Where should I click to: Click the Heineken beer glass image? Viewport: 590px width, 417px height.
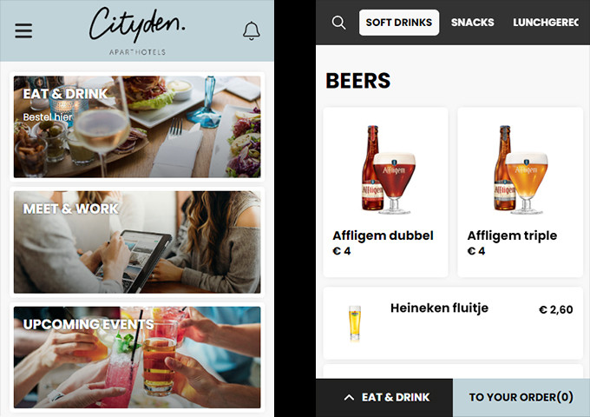(355, 323)
